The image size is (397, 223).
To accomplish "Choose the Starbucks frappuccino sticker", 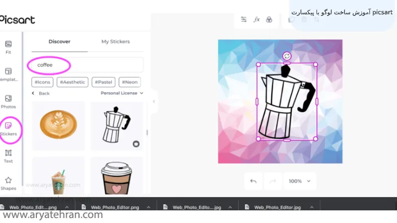I will (58, 176).
